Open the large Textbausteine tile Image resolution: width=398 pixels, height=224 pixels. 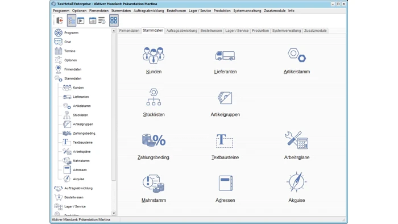[225, 146]
